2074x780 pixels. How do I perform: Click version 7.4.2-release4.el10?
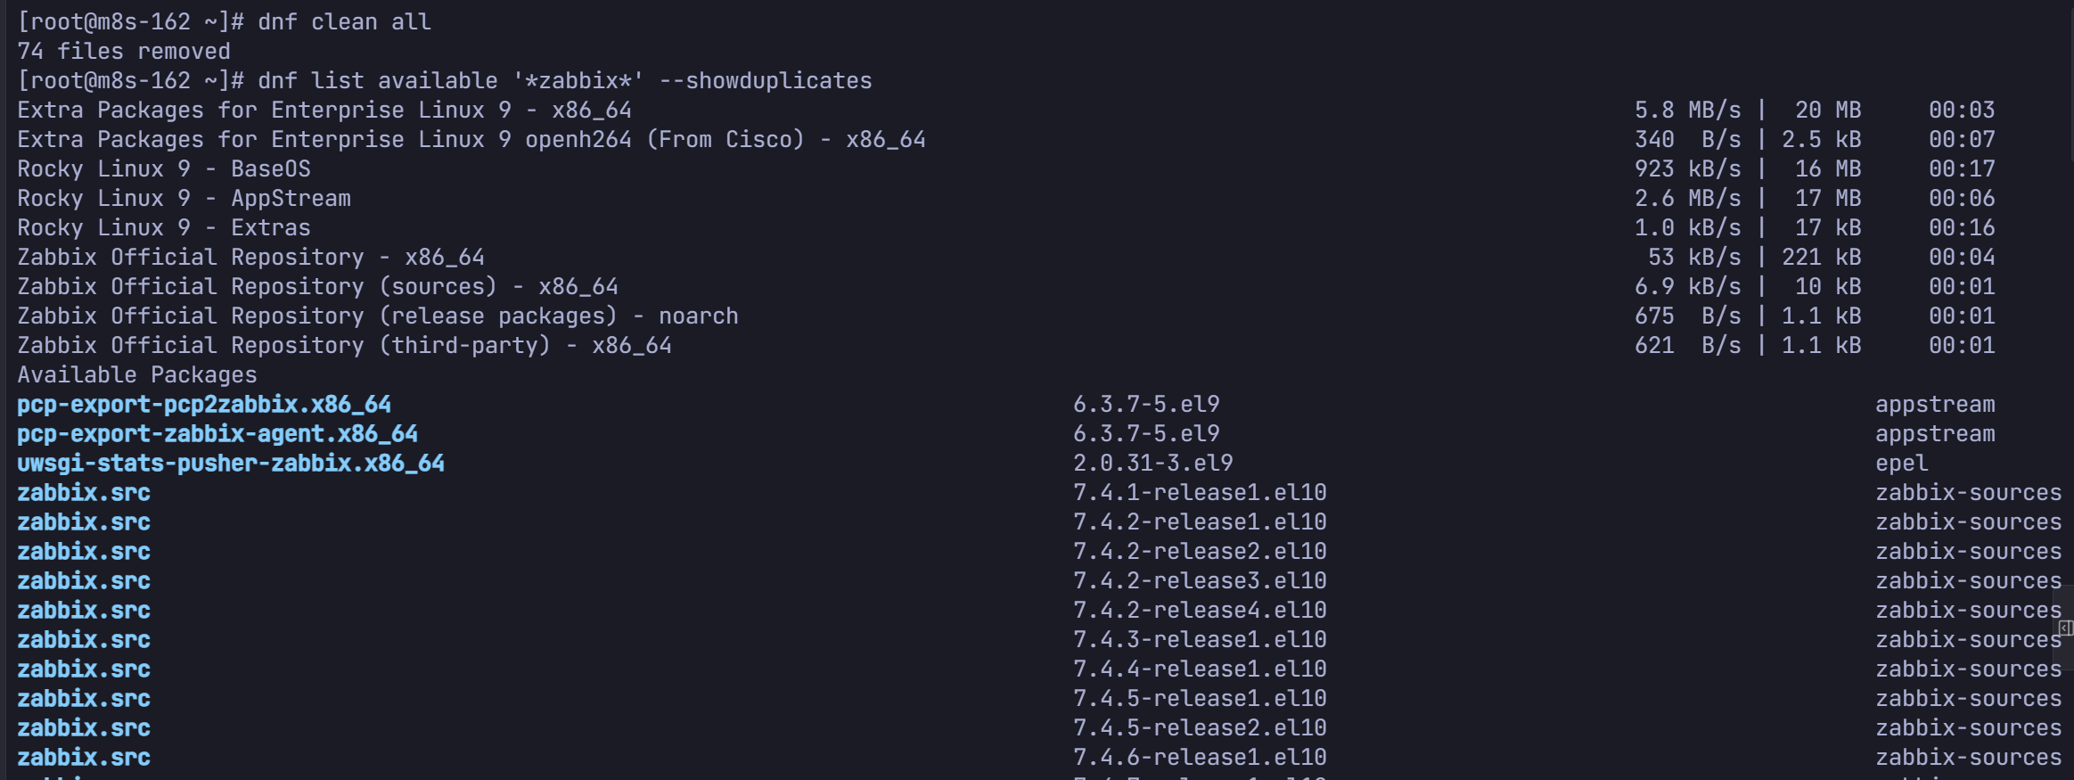pyautogui.click(x=1200, y=610)
